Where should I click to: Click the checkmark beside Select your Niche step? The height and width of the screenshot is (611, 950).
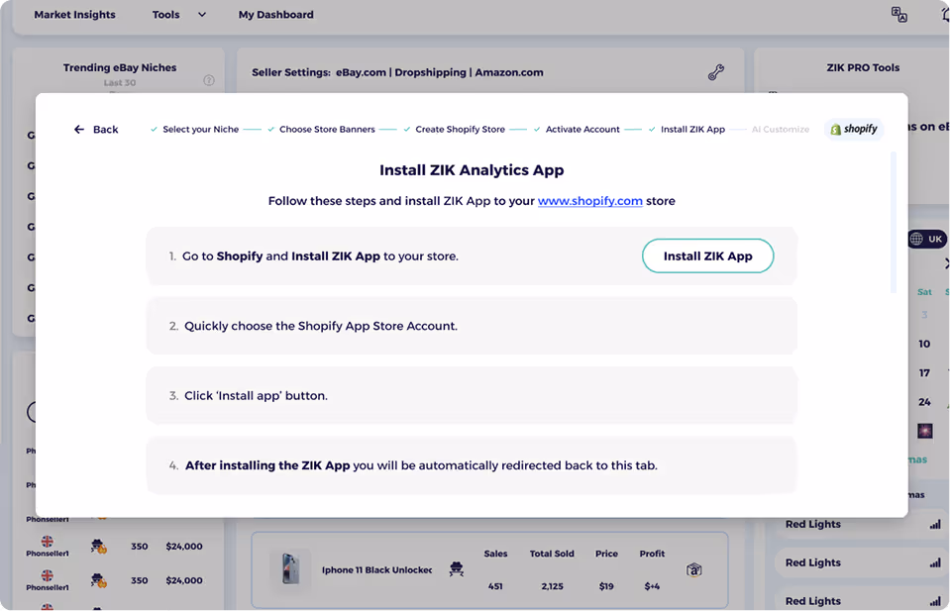152,129
